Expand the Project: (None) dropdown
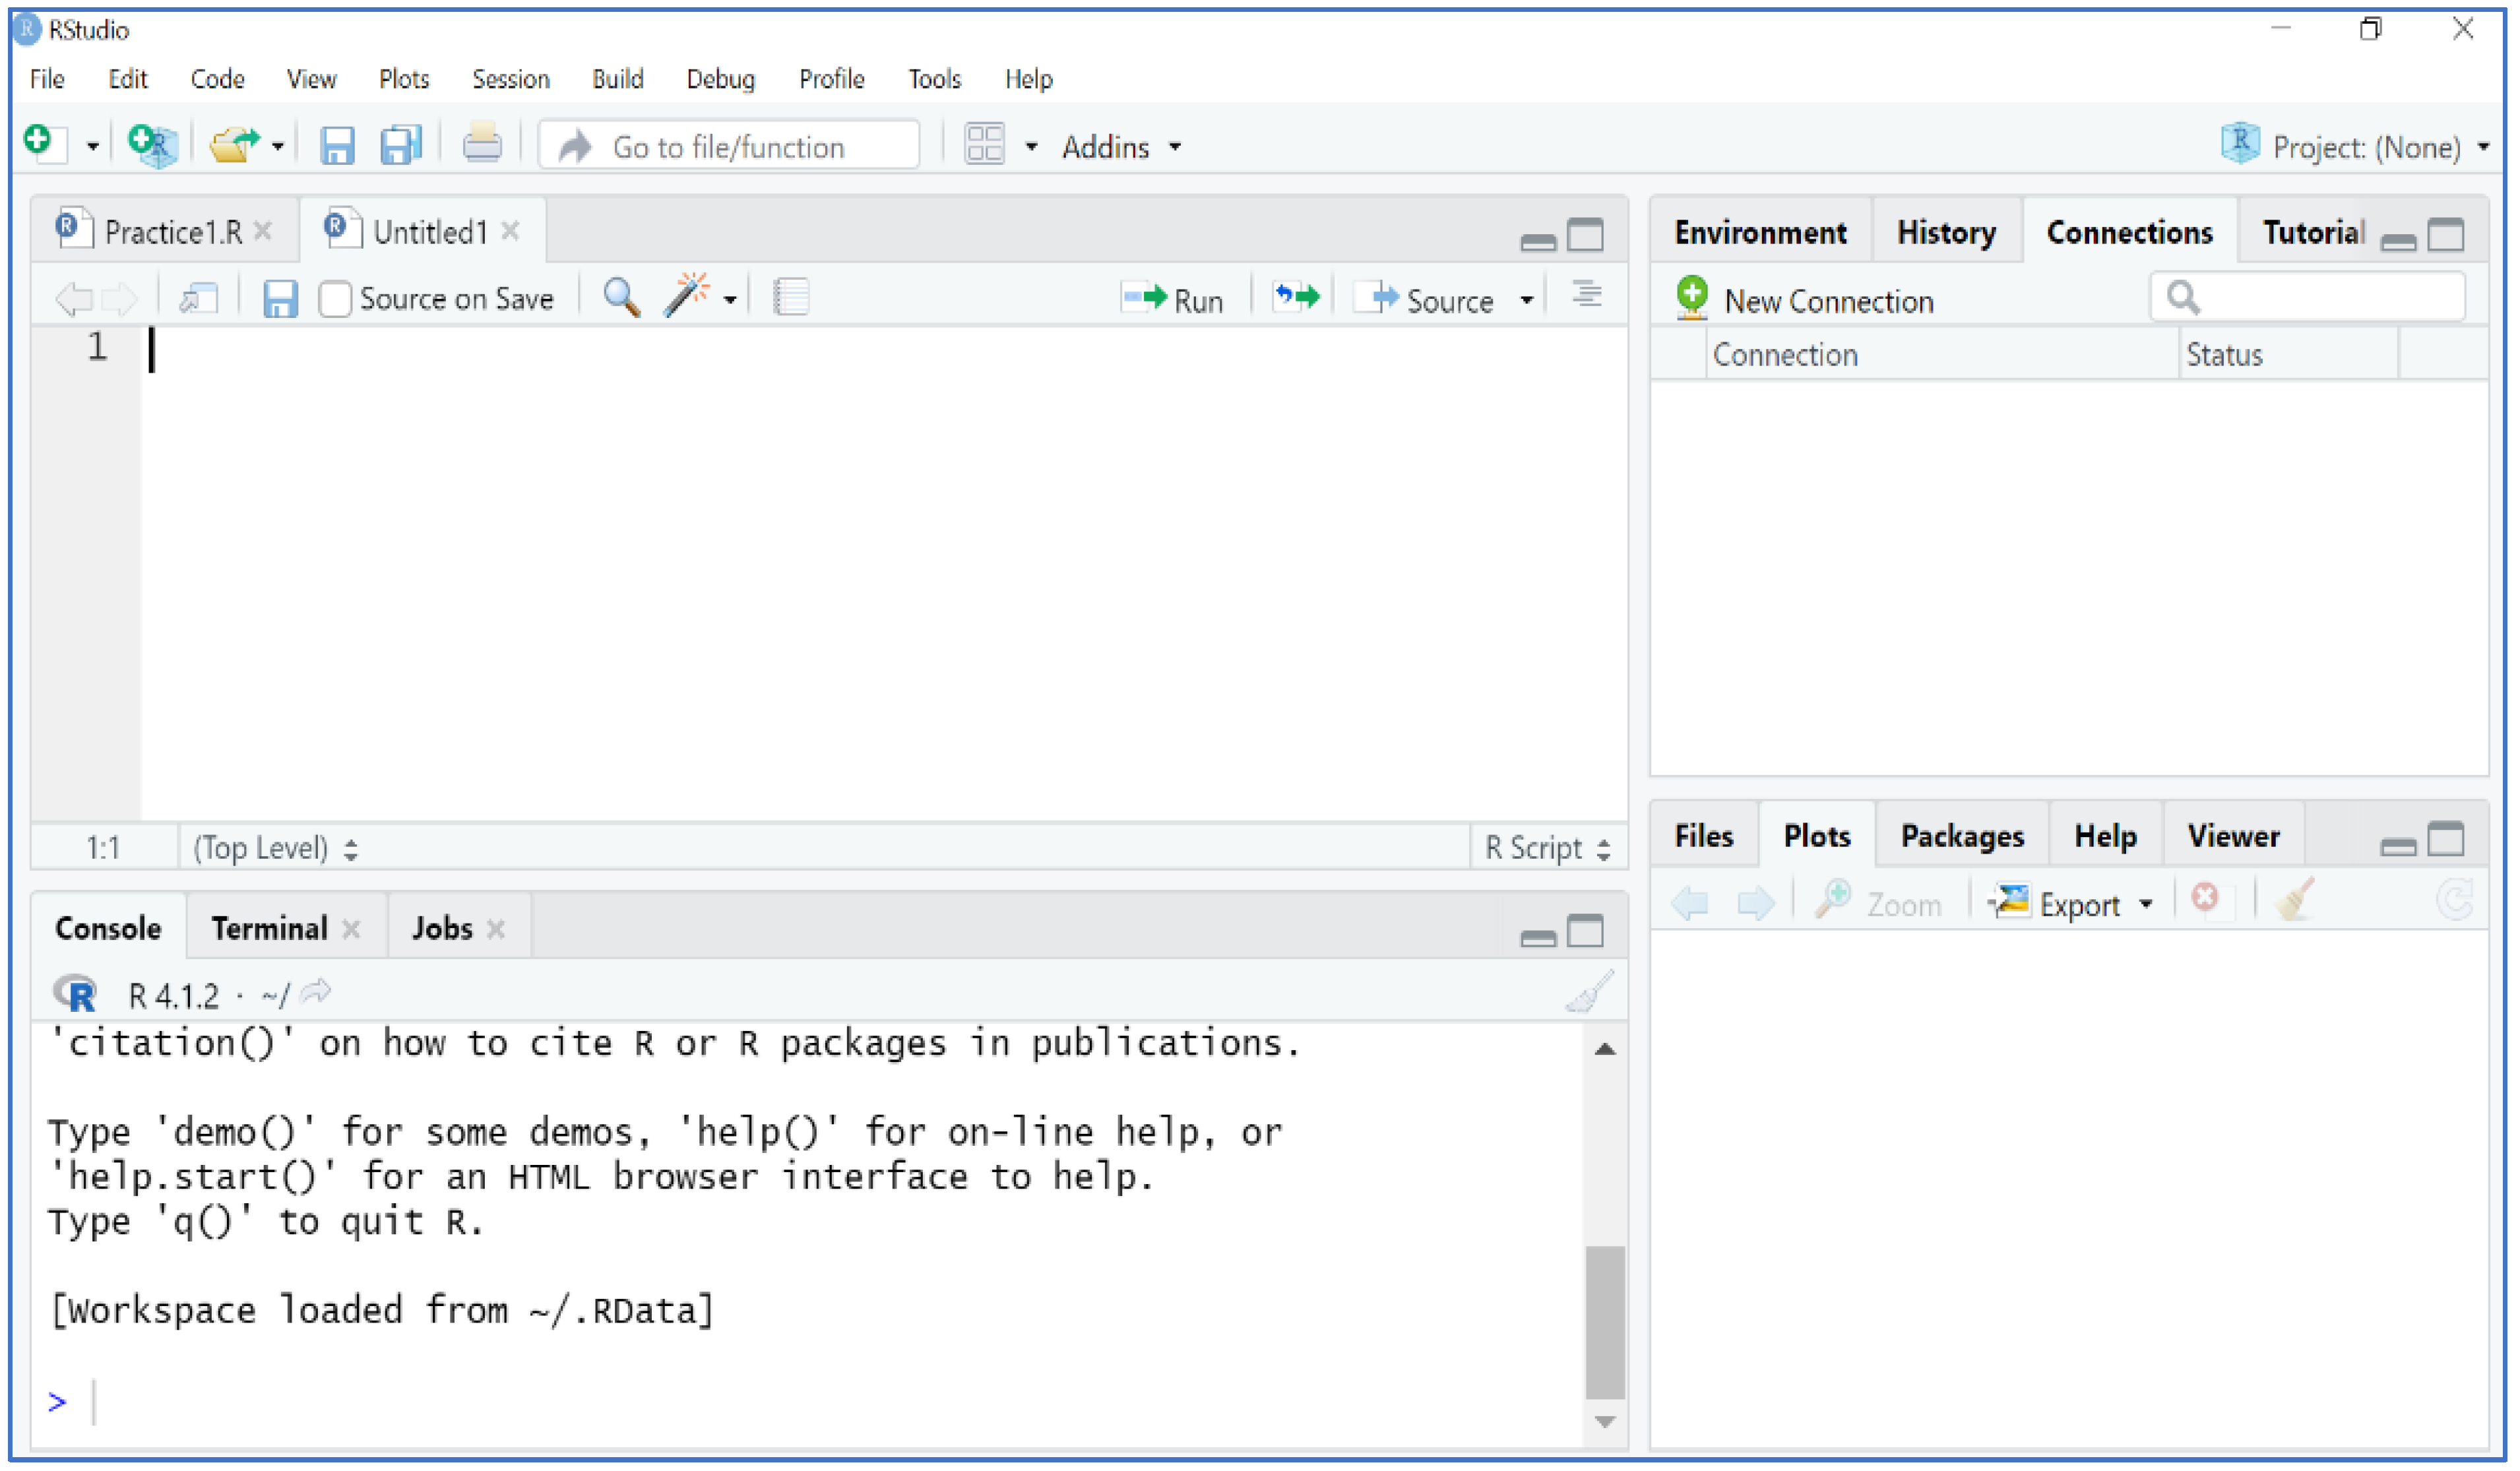The image size is (2520, 1471). point(2366,148)
